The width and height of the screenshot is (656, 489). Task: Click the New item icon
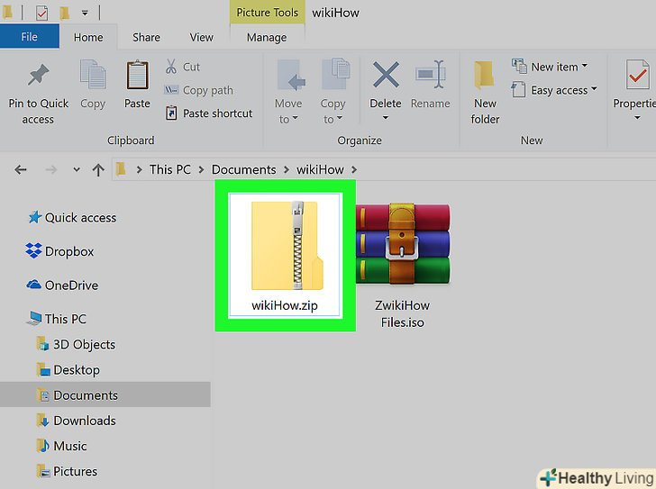pyautogui.click(x=519, y=66)
